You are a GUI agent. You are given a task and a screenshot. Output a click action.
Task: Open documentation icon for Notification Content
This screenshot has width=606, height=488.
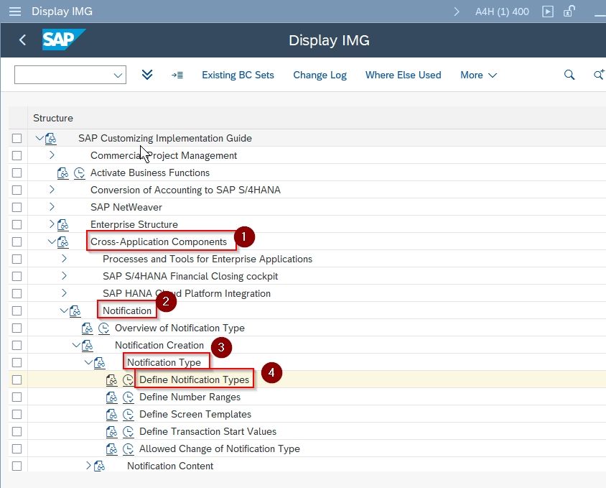pos(99,466)
